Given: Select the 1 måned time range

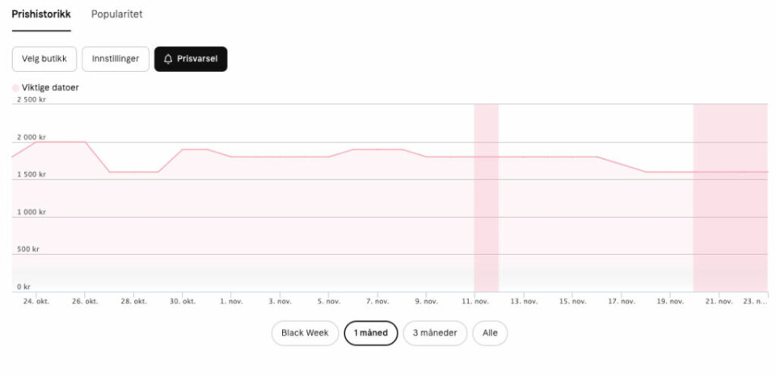Looking at the screenshot, I should pyautogui.click(x=371, y=333).
